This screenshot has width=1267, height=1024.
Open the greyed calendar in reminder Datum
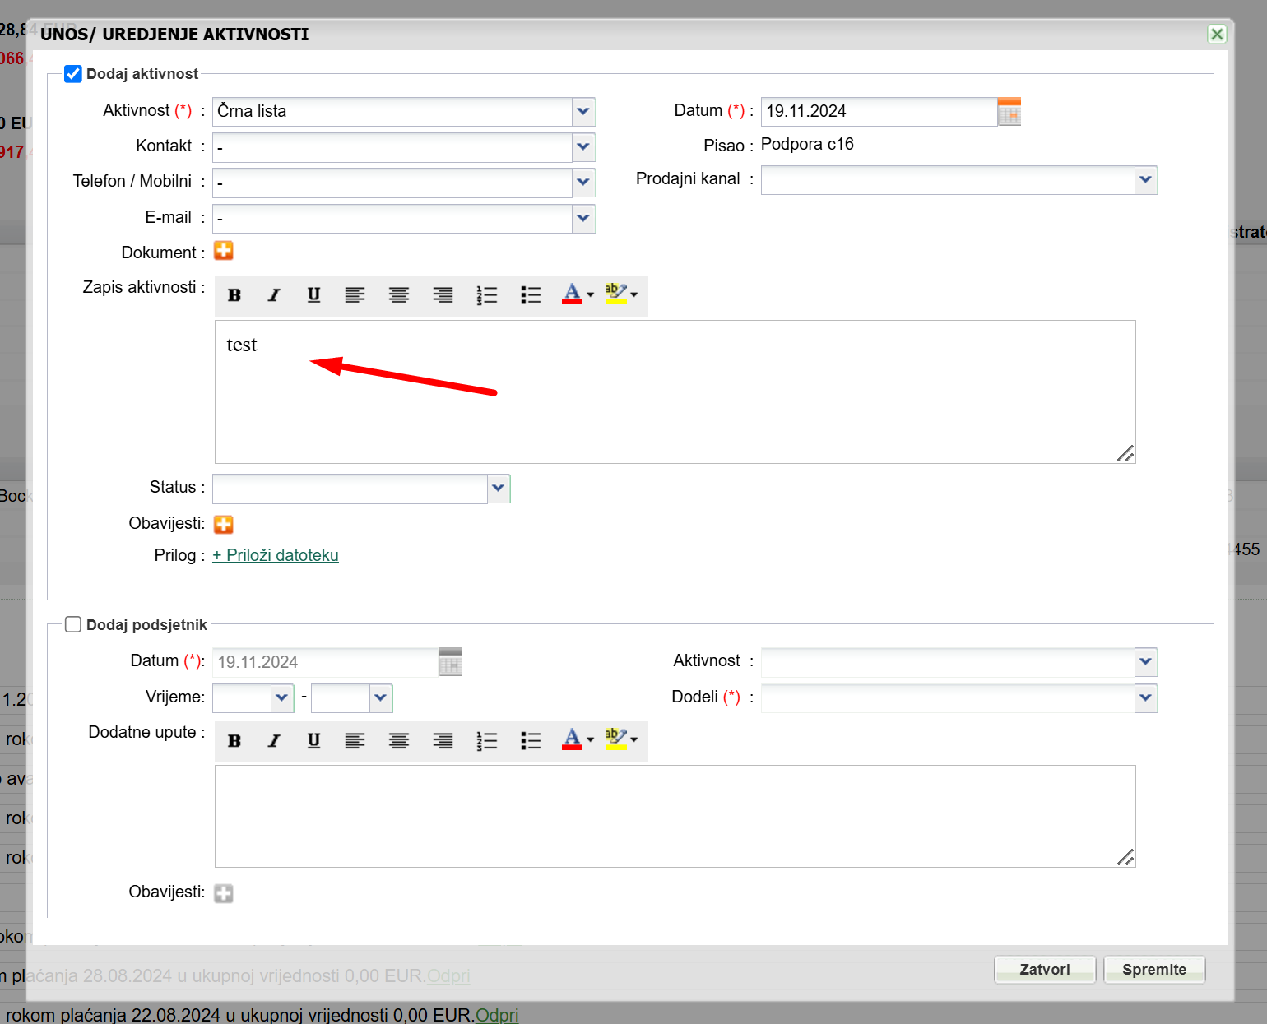pos(450,662)
